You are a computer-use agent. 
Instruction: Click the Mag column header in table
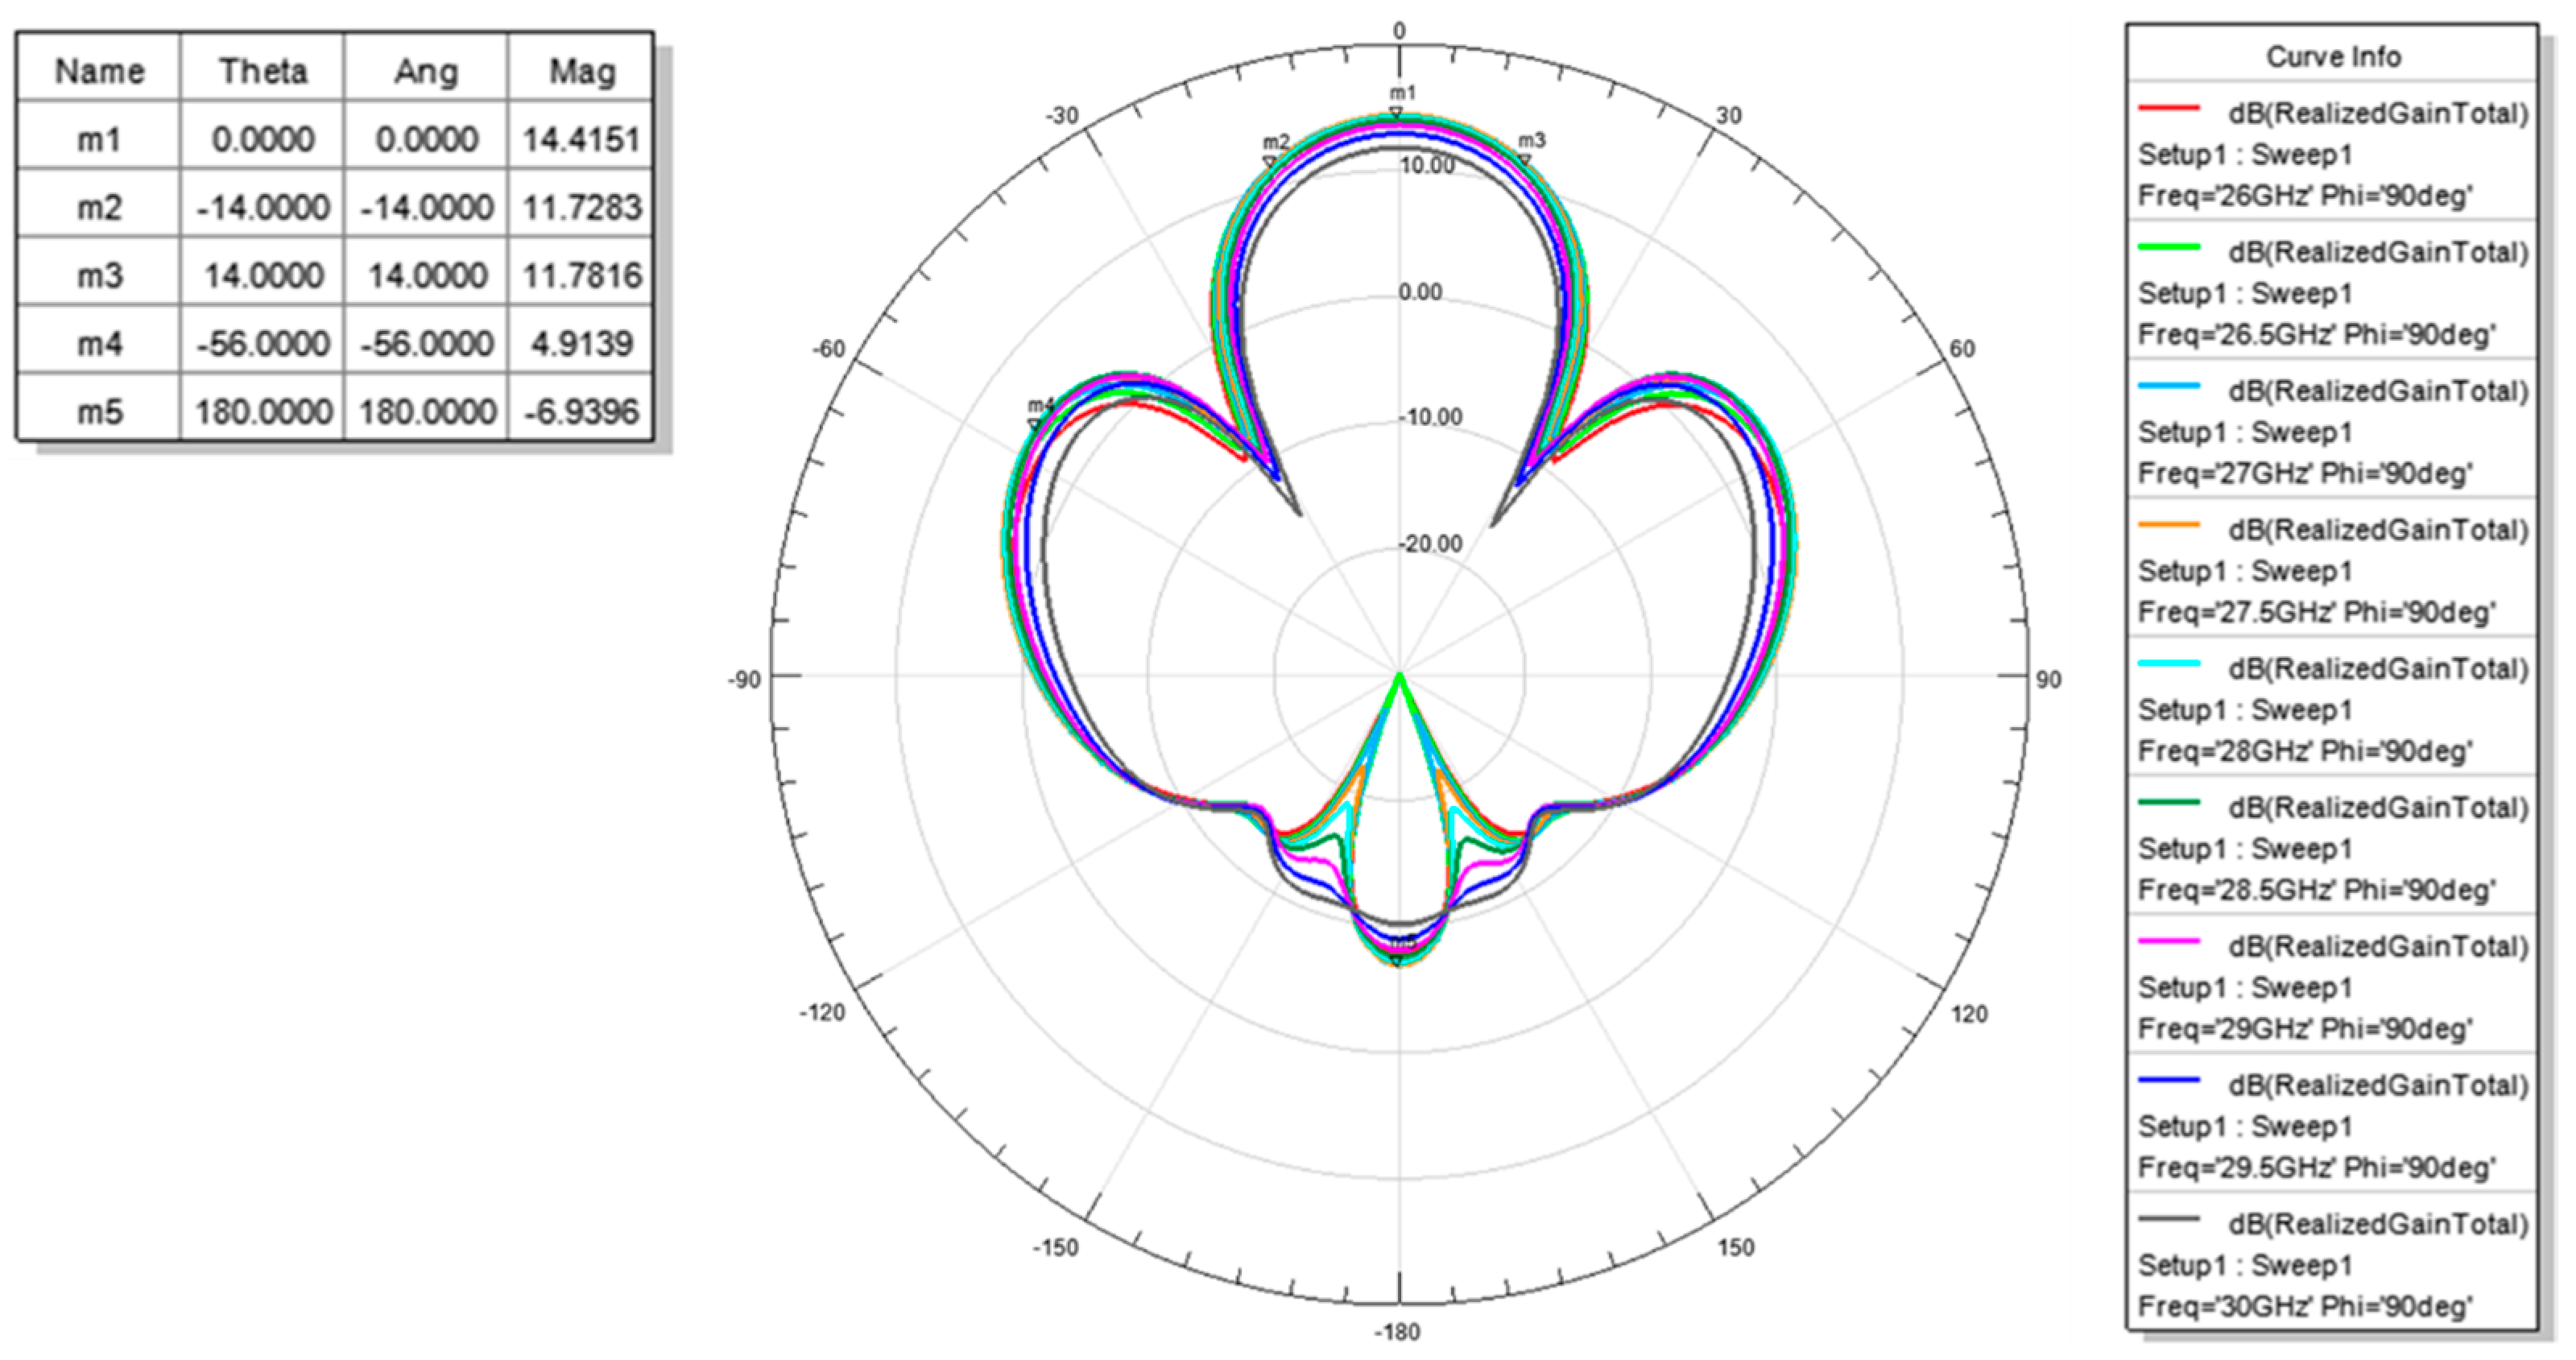(582, 71)
